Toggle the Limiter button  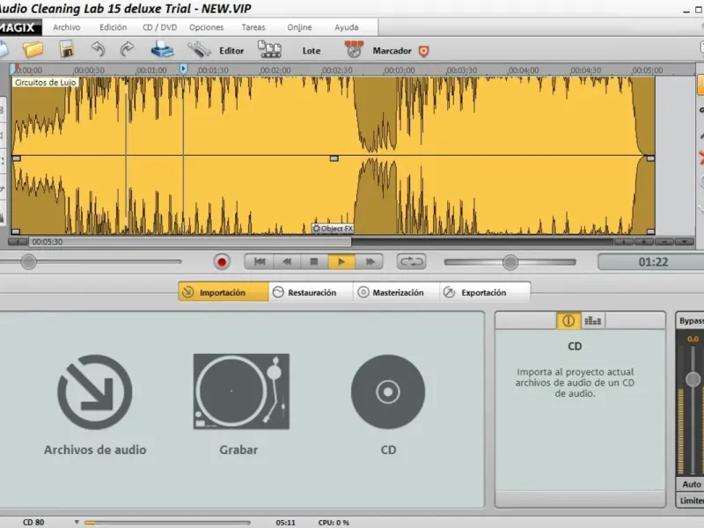coord(691,501)
